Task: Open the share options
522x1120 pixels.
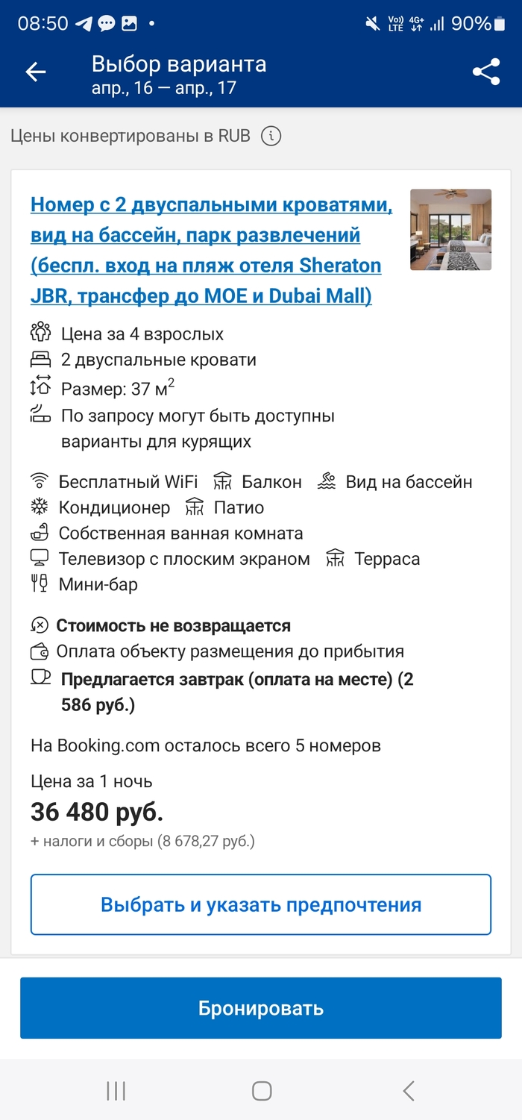Action: point(487,72)
